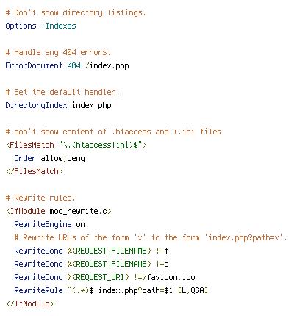Click 'mod_rewrite.c' module name

pos(78,211)
